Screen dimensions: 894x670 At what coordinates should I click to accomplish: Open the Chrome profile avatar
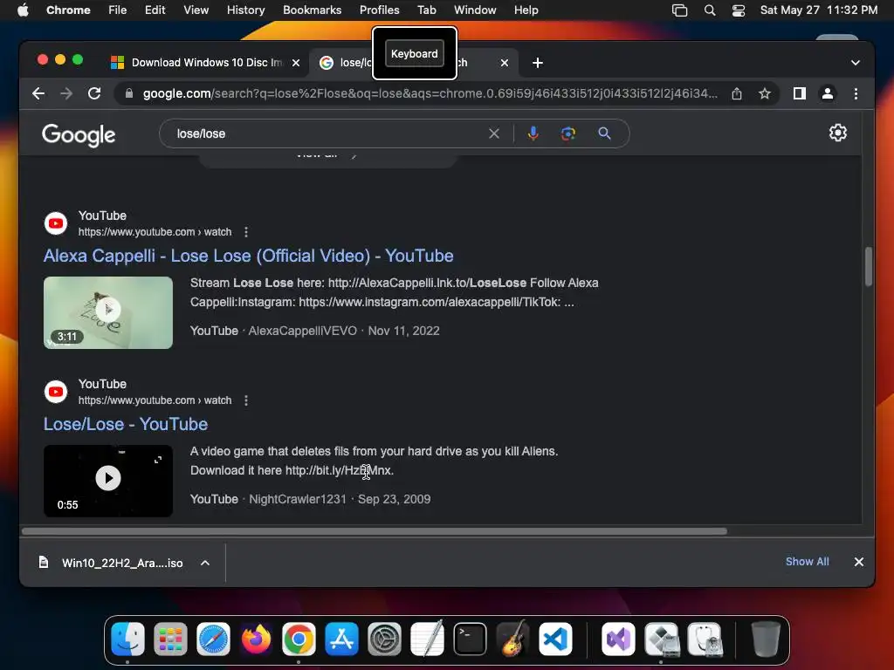tap(828, 93)
